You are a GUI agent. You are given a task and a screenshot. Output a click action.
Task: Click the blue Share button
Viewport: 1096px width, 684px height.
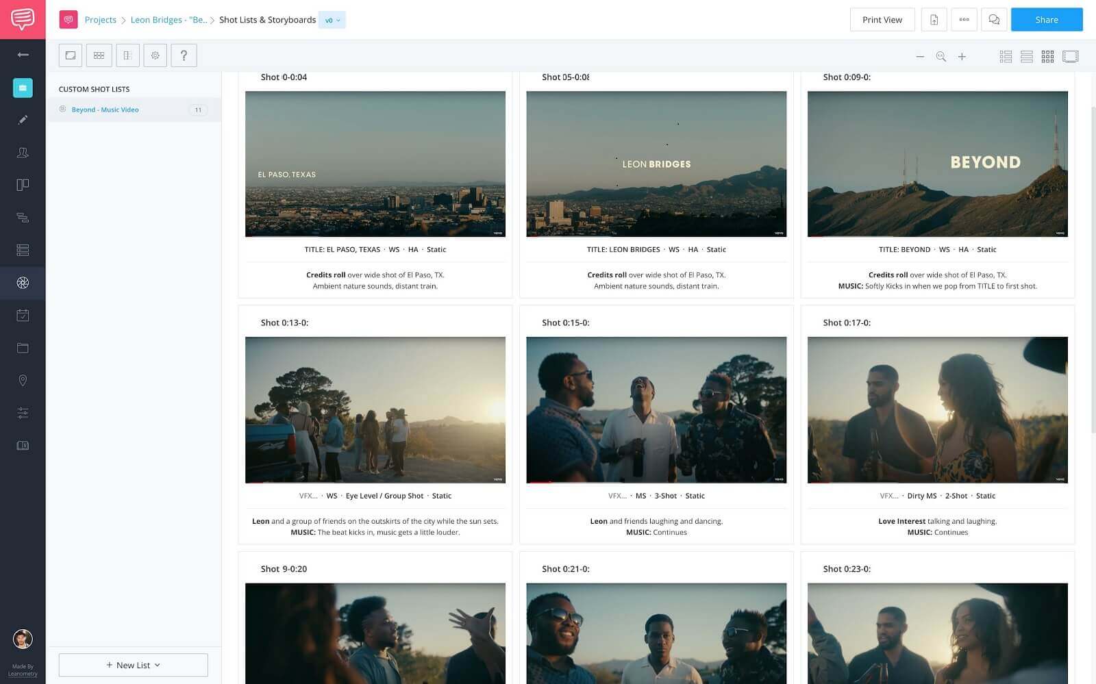pyautogui.click(x=1046, y=19)
